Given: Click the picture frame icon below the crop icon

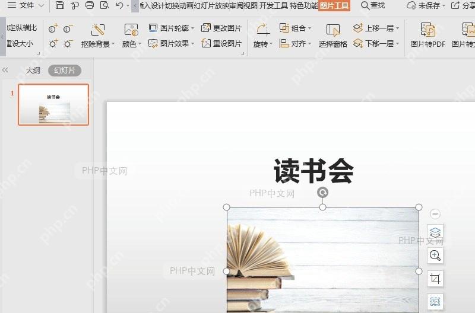Looking at the screenshot, I should (x=435, y=302).
